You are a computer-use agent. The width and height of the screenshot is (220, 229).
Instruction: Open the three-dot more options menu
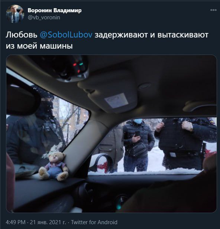click(x=213, y=10)
